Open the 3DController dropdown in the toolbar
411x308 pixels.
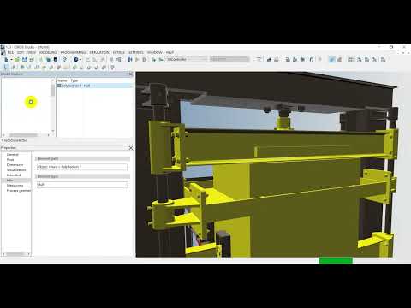coord(187,59)
